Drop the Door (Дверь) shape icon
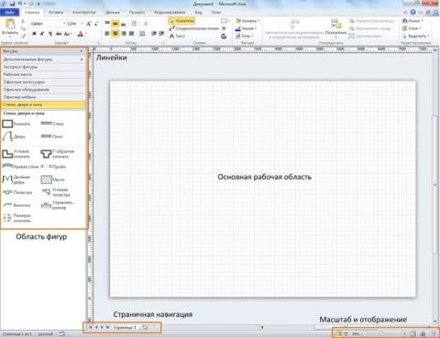The height and width of the screenshot is (338, 440). 7,136
